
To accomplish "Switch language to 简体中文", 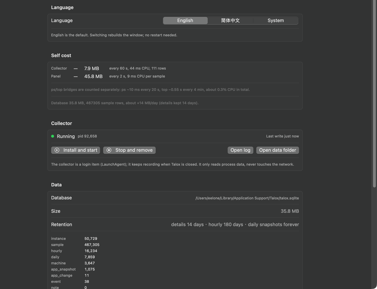I will point(230,20).
